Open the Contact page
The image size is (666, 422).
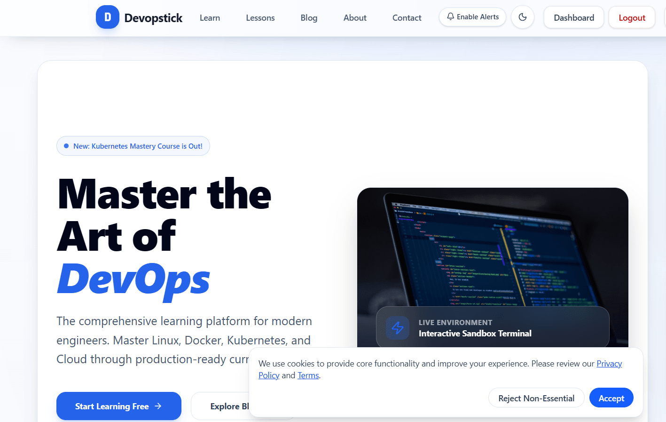407,18
